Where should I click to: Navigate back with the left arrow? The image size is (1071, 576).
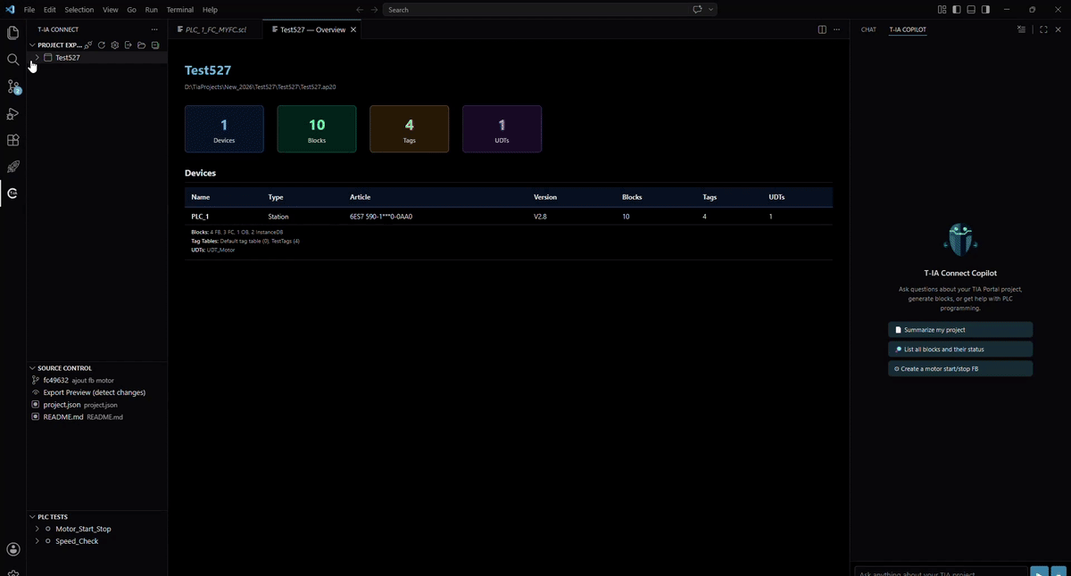coord(360,10)
